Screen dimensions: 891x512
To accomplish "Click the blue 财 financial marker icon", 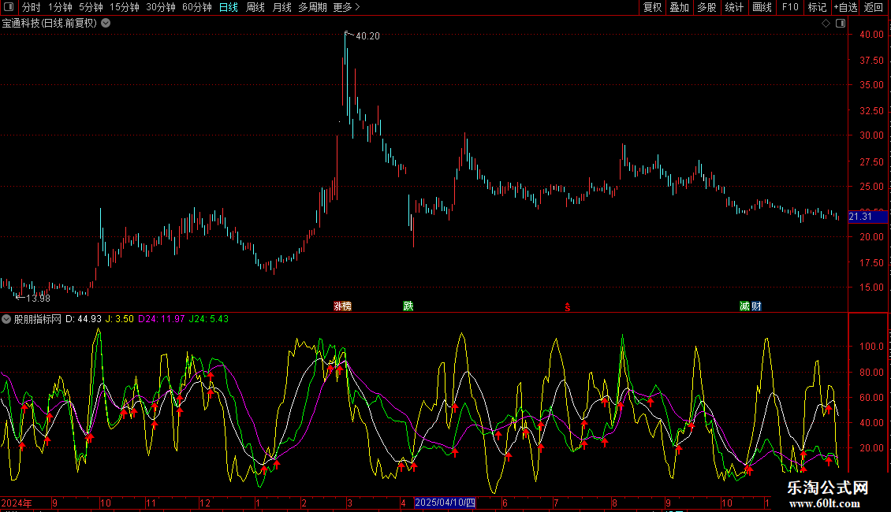I will [756, 306].
